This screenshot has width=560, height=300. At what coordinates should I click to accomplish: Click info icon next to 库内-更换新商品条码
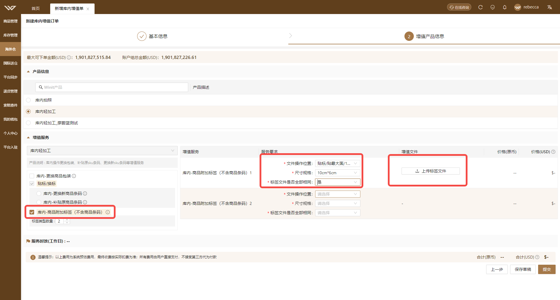point(85,193)
